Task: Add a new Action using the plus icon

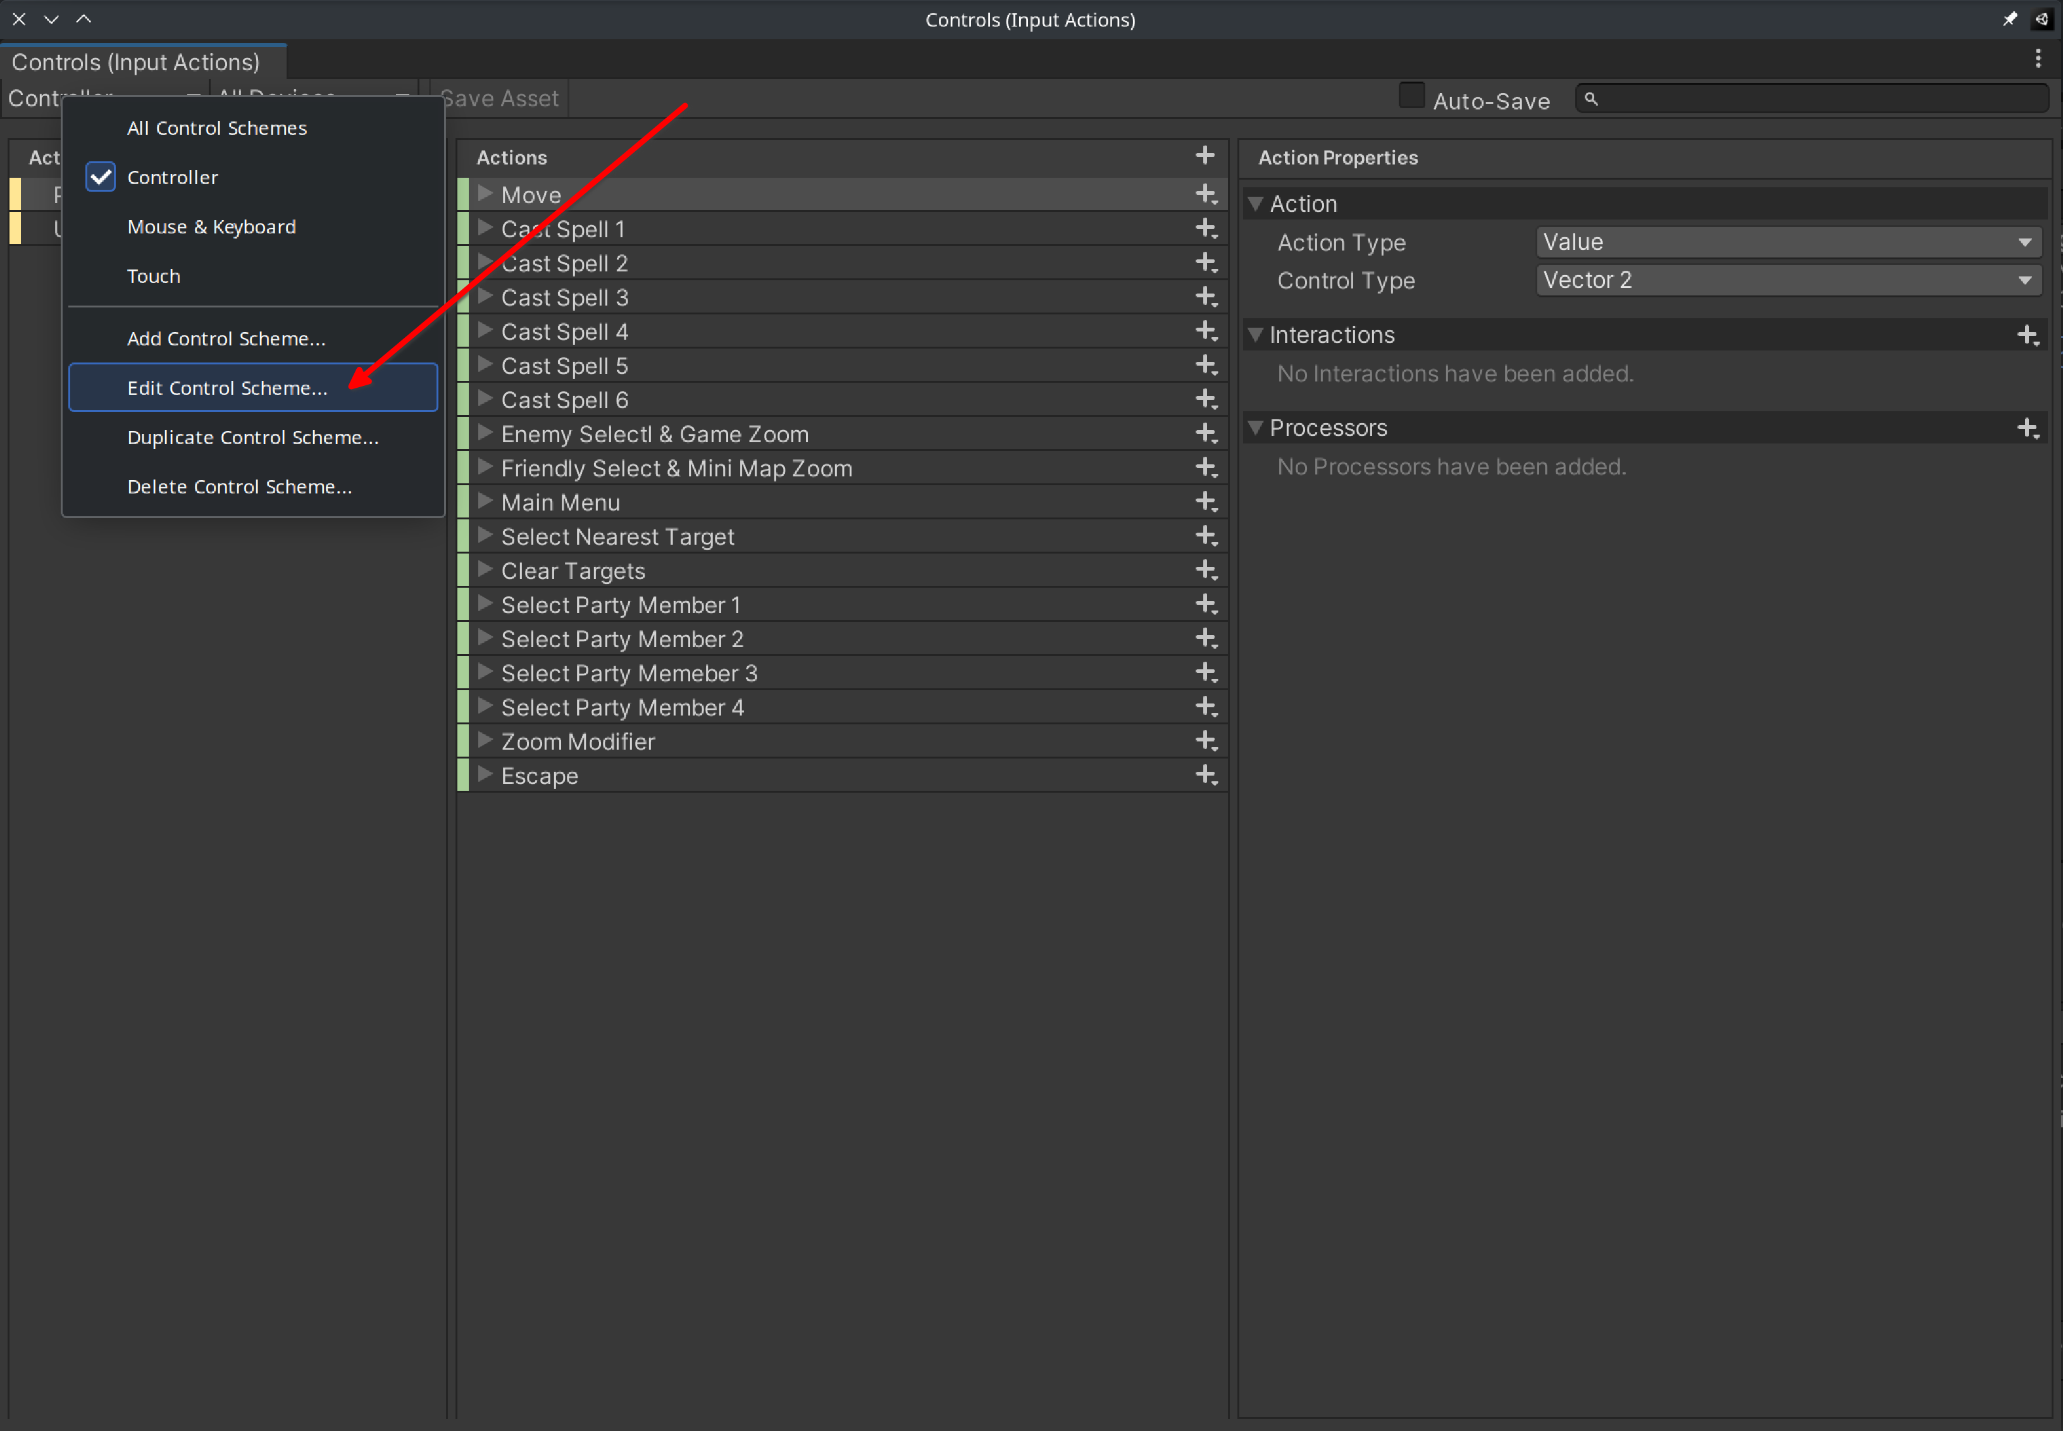Action: 1203,155
